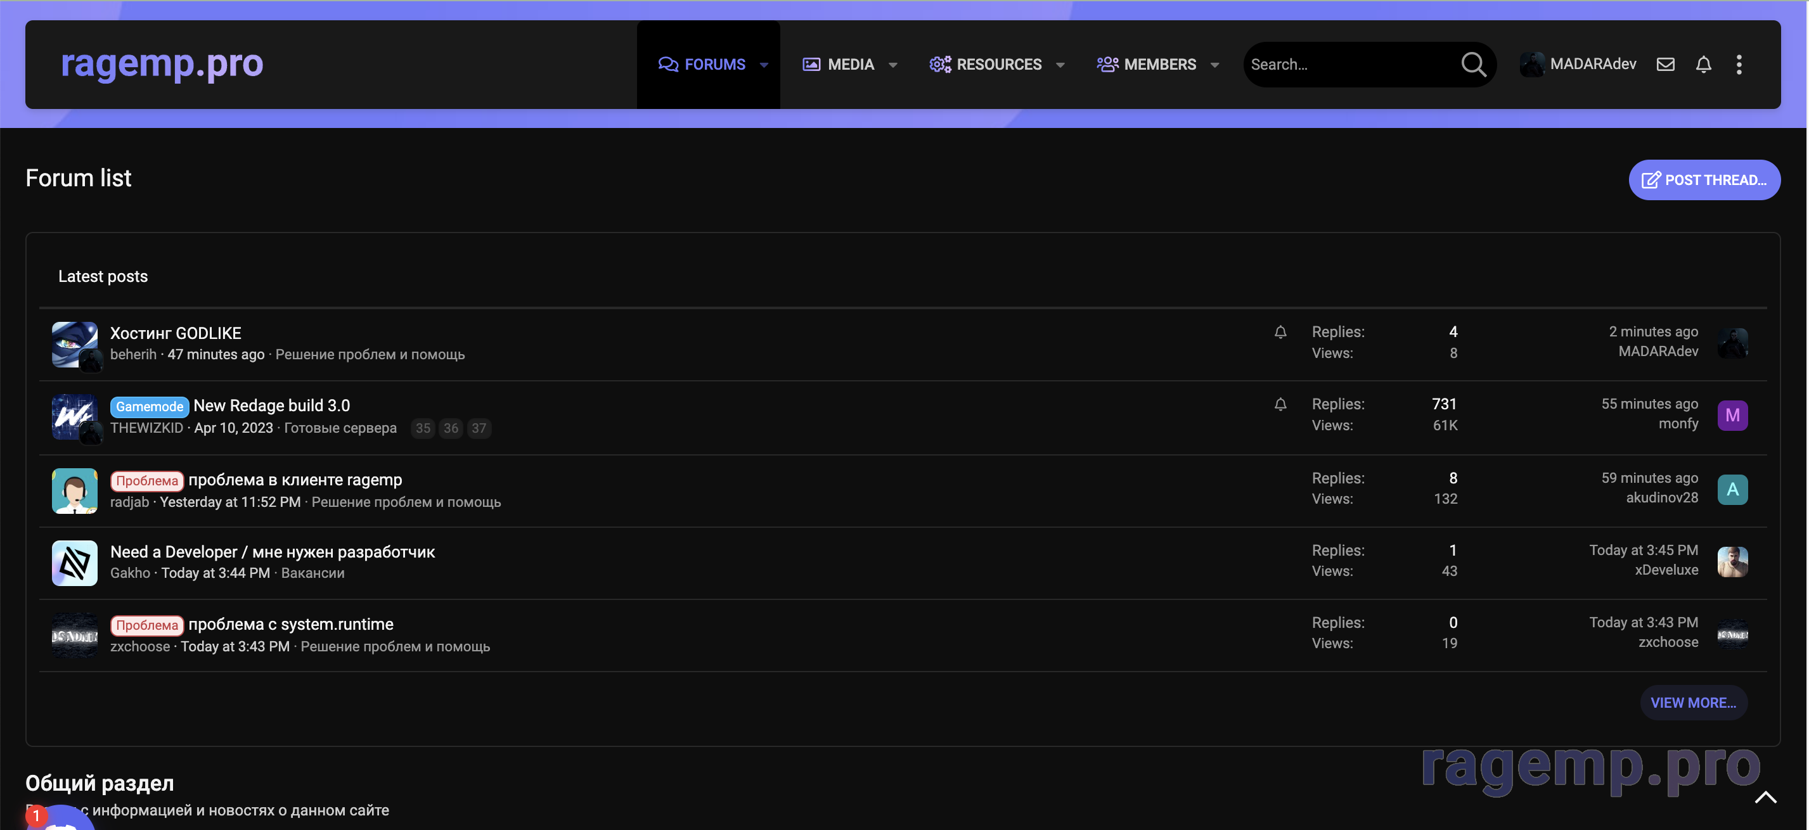This screenshot has height=830, width=1809.
Task: Open Вакансии forum link
Action: pos(312,573)
